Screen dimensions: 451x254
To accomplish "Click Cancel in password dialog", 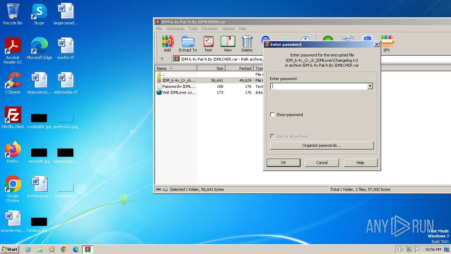I will coord(322,163).
